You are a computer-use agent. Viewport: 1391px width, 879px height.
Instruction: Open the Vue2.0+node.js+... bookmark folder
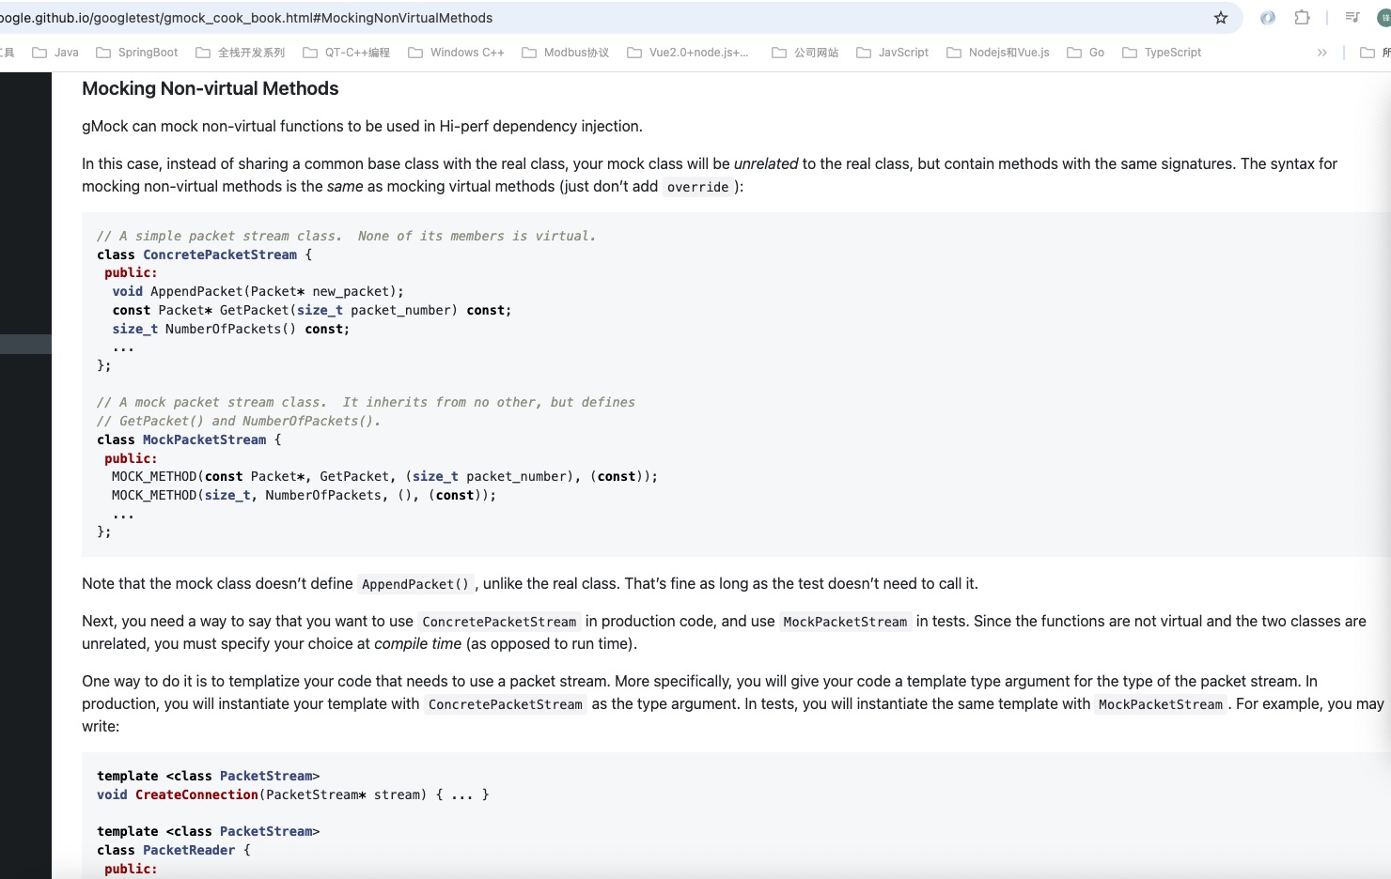coord(688,53)
